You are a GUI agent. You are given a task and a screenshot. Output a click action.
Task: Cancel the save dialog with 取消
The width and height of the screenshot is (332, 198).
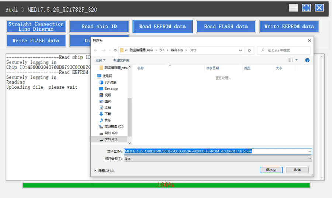(x=297, y=170)
